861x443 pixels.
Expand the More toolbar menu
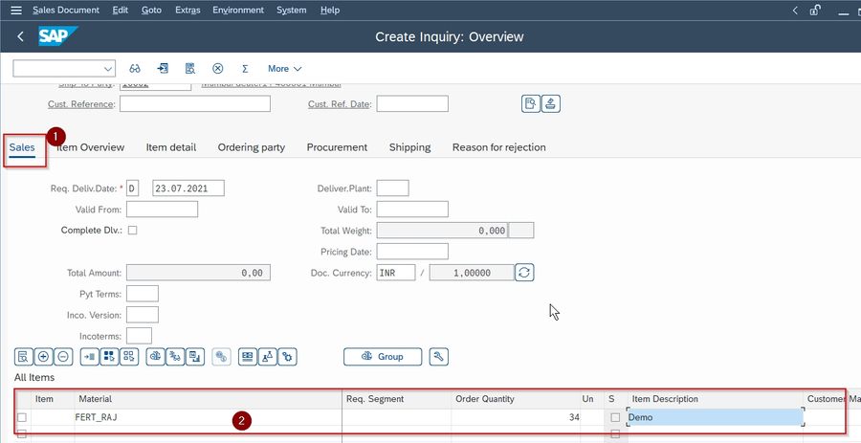pos(284,69)
